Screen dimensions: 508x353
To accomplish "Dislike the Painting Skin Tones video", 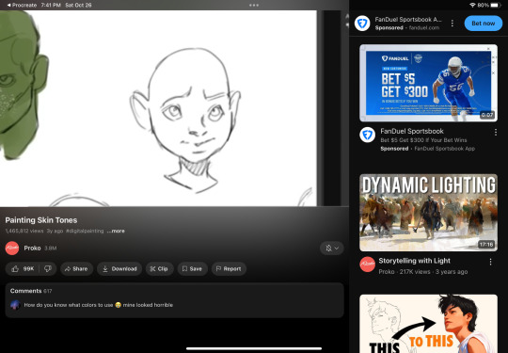I will pyautogui.click(x=48, y=268).
